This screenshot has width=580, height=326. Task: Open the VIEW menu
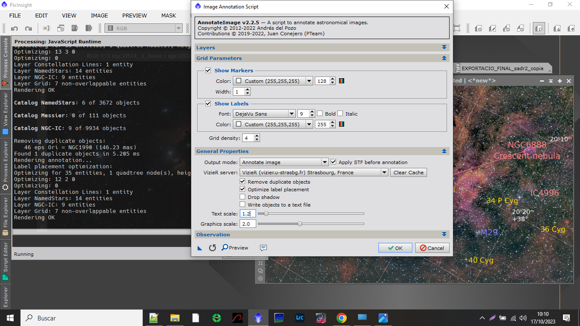tap(69, 16)
